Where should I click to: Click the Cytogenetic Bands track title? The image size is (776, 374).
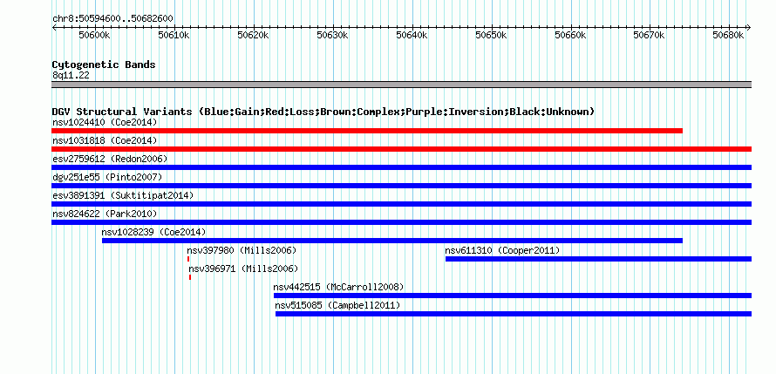pyautogui.click(x=104, y=65)
